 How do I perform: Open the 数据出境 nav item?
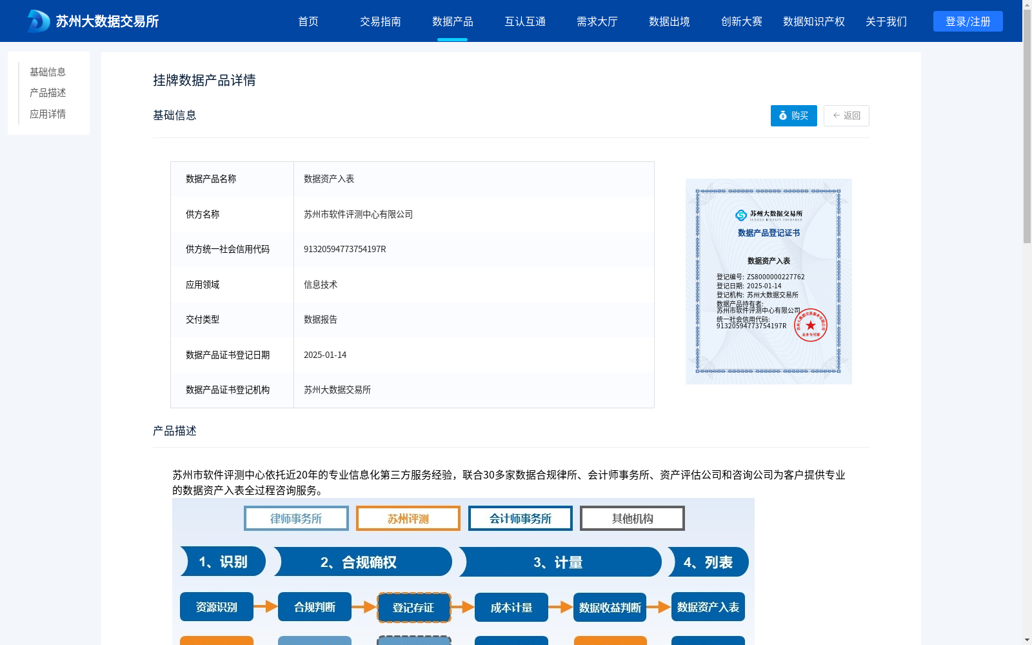[x=670, y=21]
